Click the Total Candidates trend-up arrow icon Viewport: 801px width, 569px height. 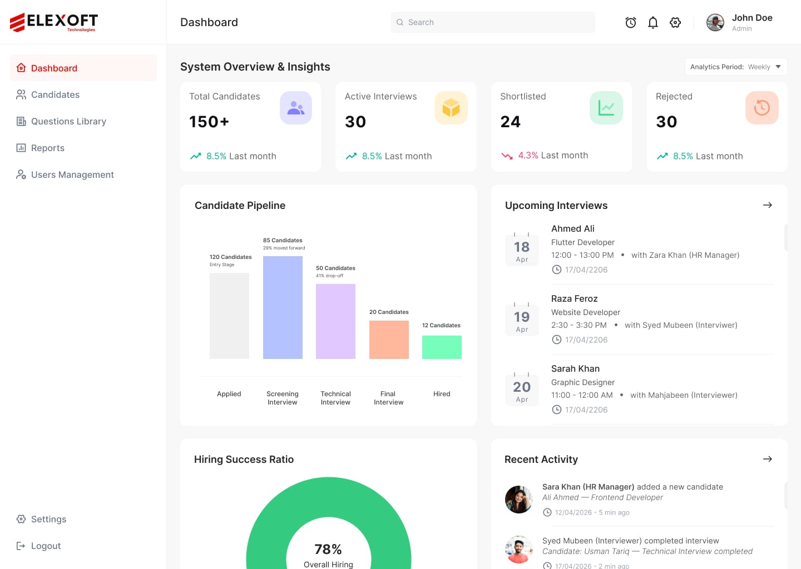pos(195,156)
